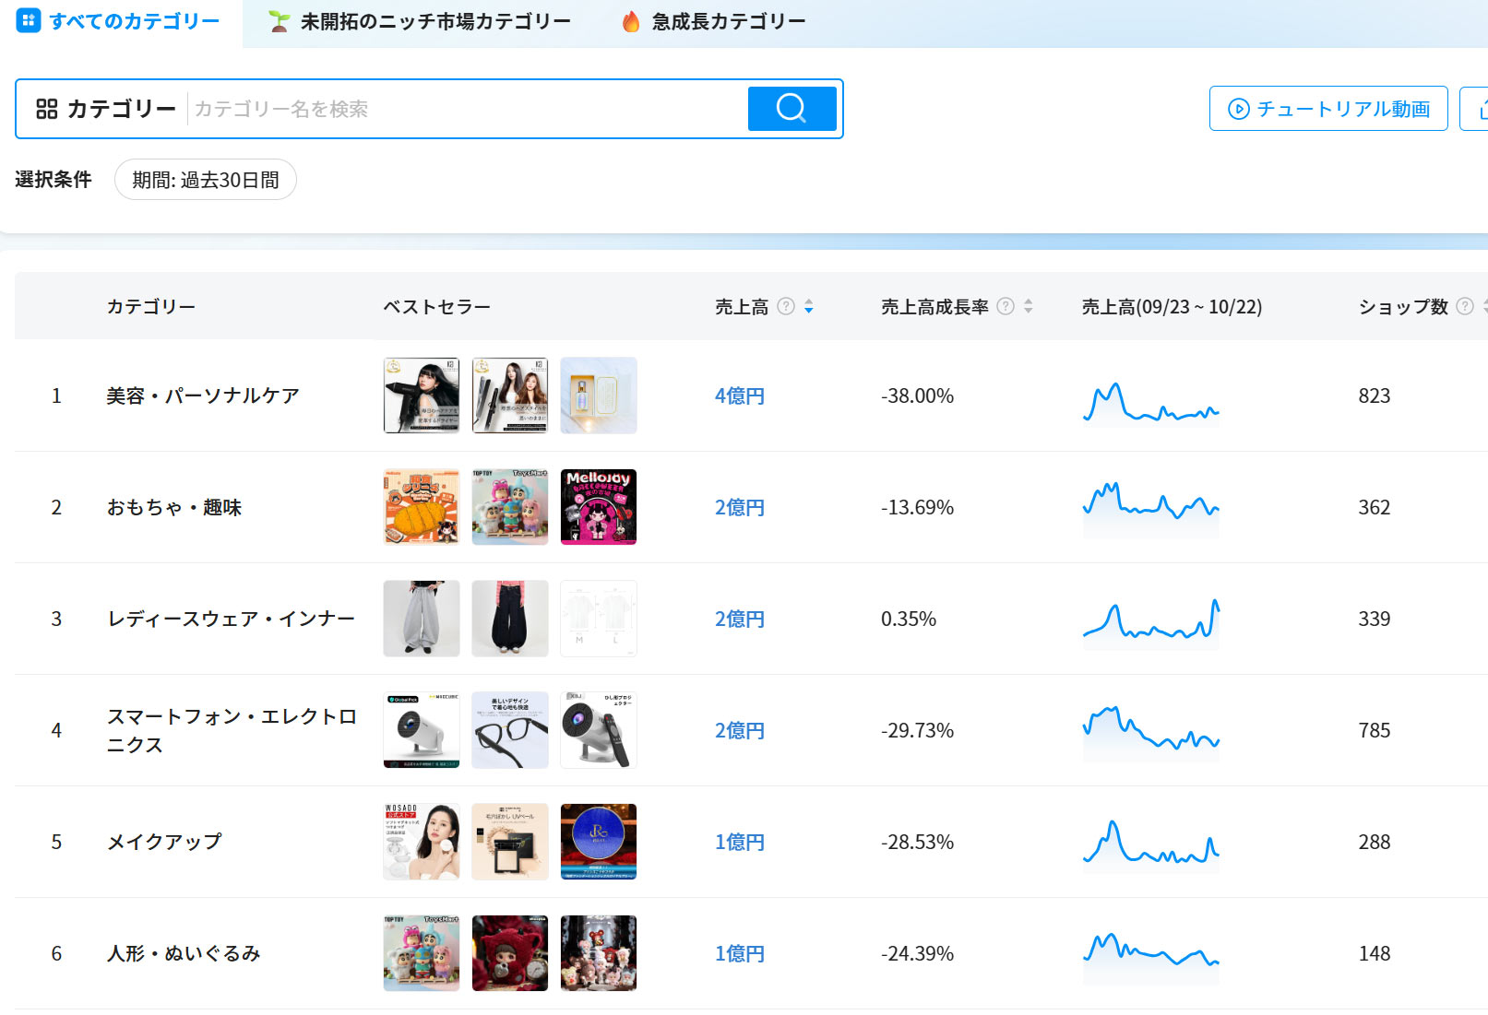Open the チュートリアル動画 button
The image size is (1488, 1015).
point(1327,109)
